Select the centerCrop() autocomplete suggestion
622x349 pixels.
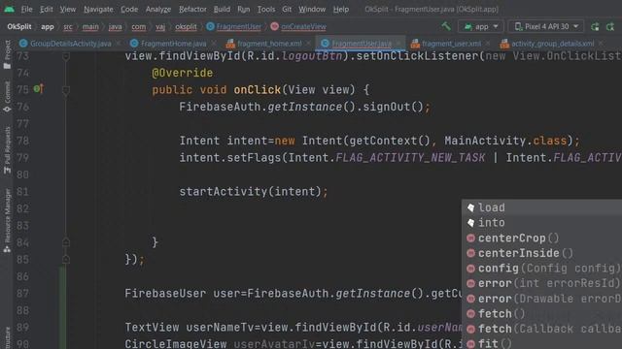542,238
